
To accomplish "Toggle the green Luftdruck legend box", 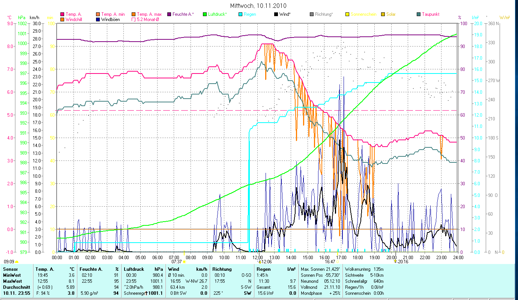I will 204,14.
